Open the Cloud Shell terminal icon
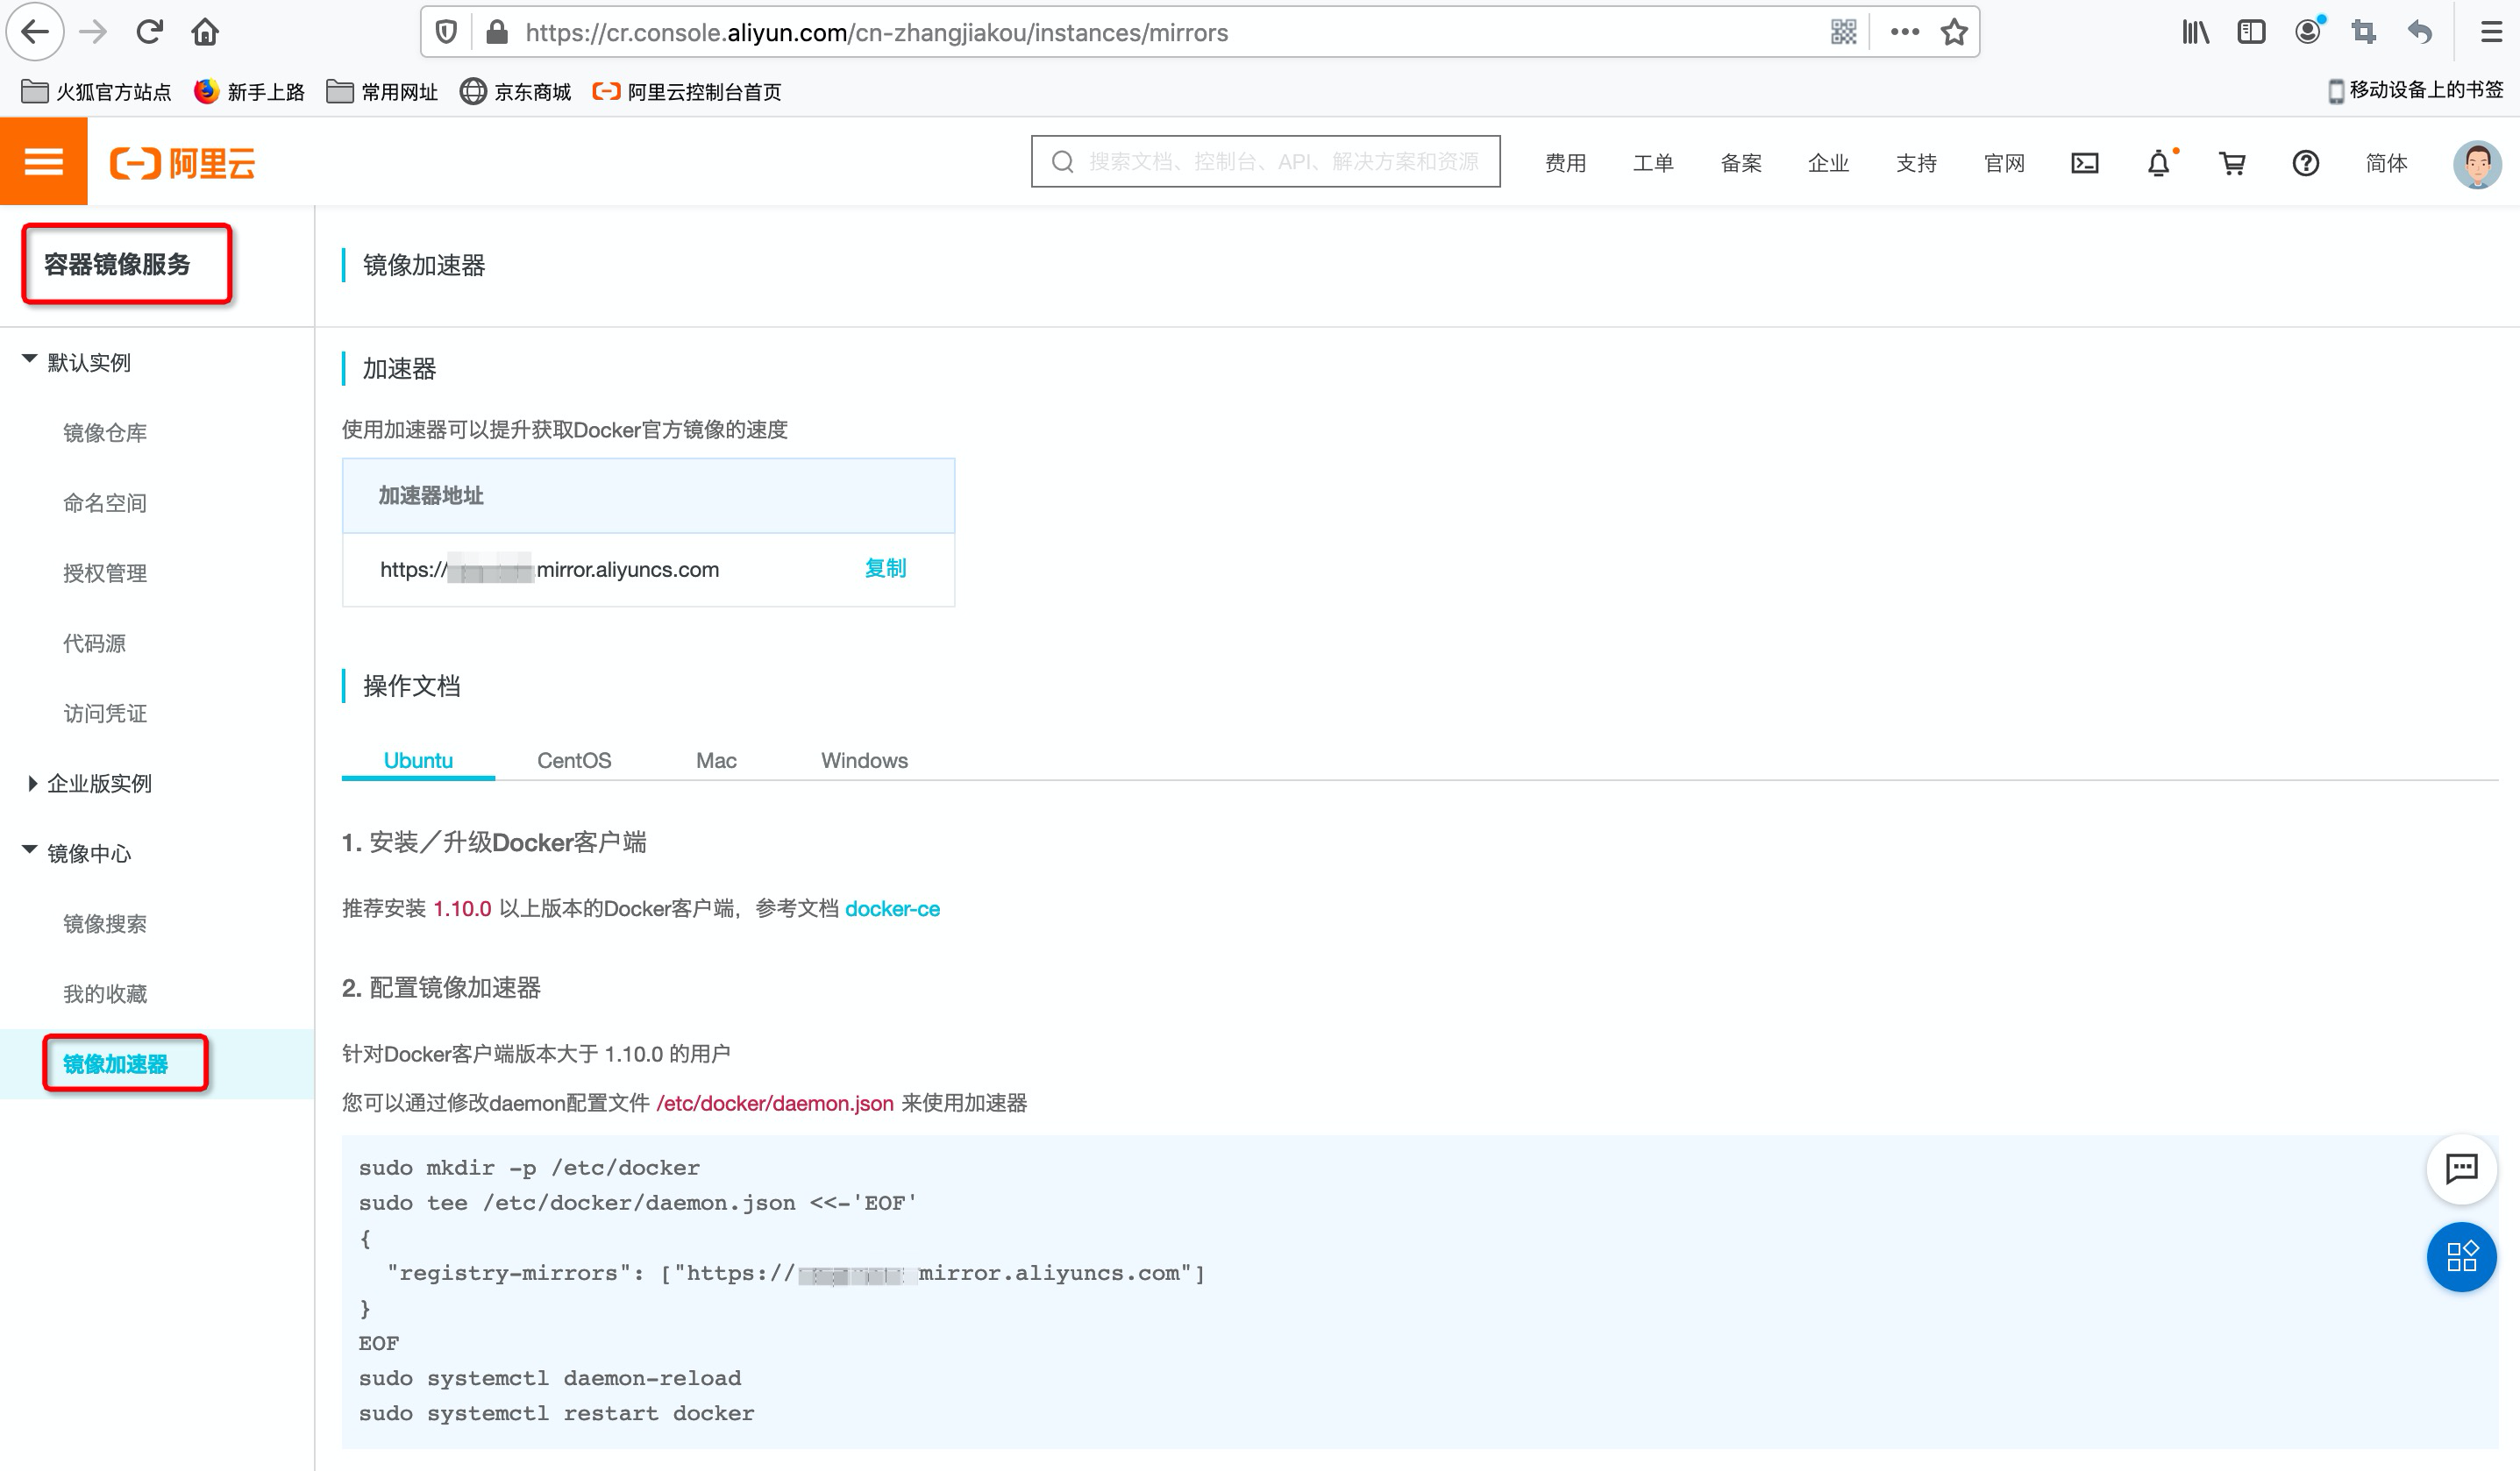 (2084, 163)
